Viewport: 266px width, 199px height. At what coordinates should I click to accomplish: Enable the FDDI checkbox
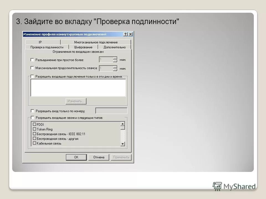pyautogui.click(x=34, y=125)
